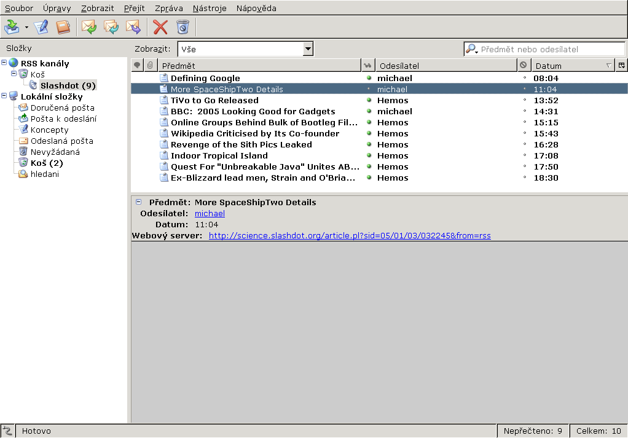This screenshot has width=628, height=438.
Task: Open the Zobrazit view dropdown
Action: [245, 49]
